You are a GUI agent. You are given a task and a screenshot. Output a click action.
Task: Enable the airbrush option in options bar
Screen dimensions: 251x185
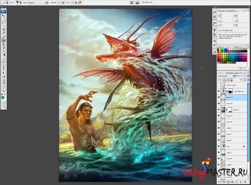80,2
